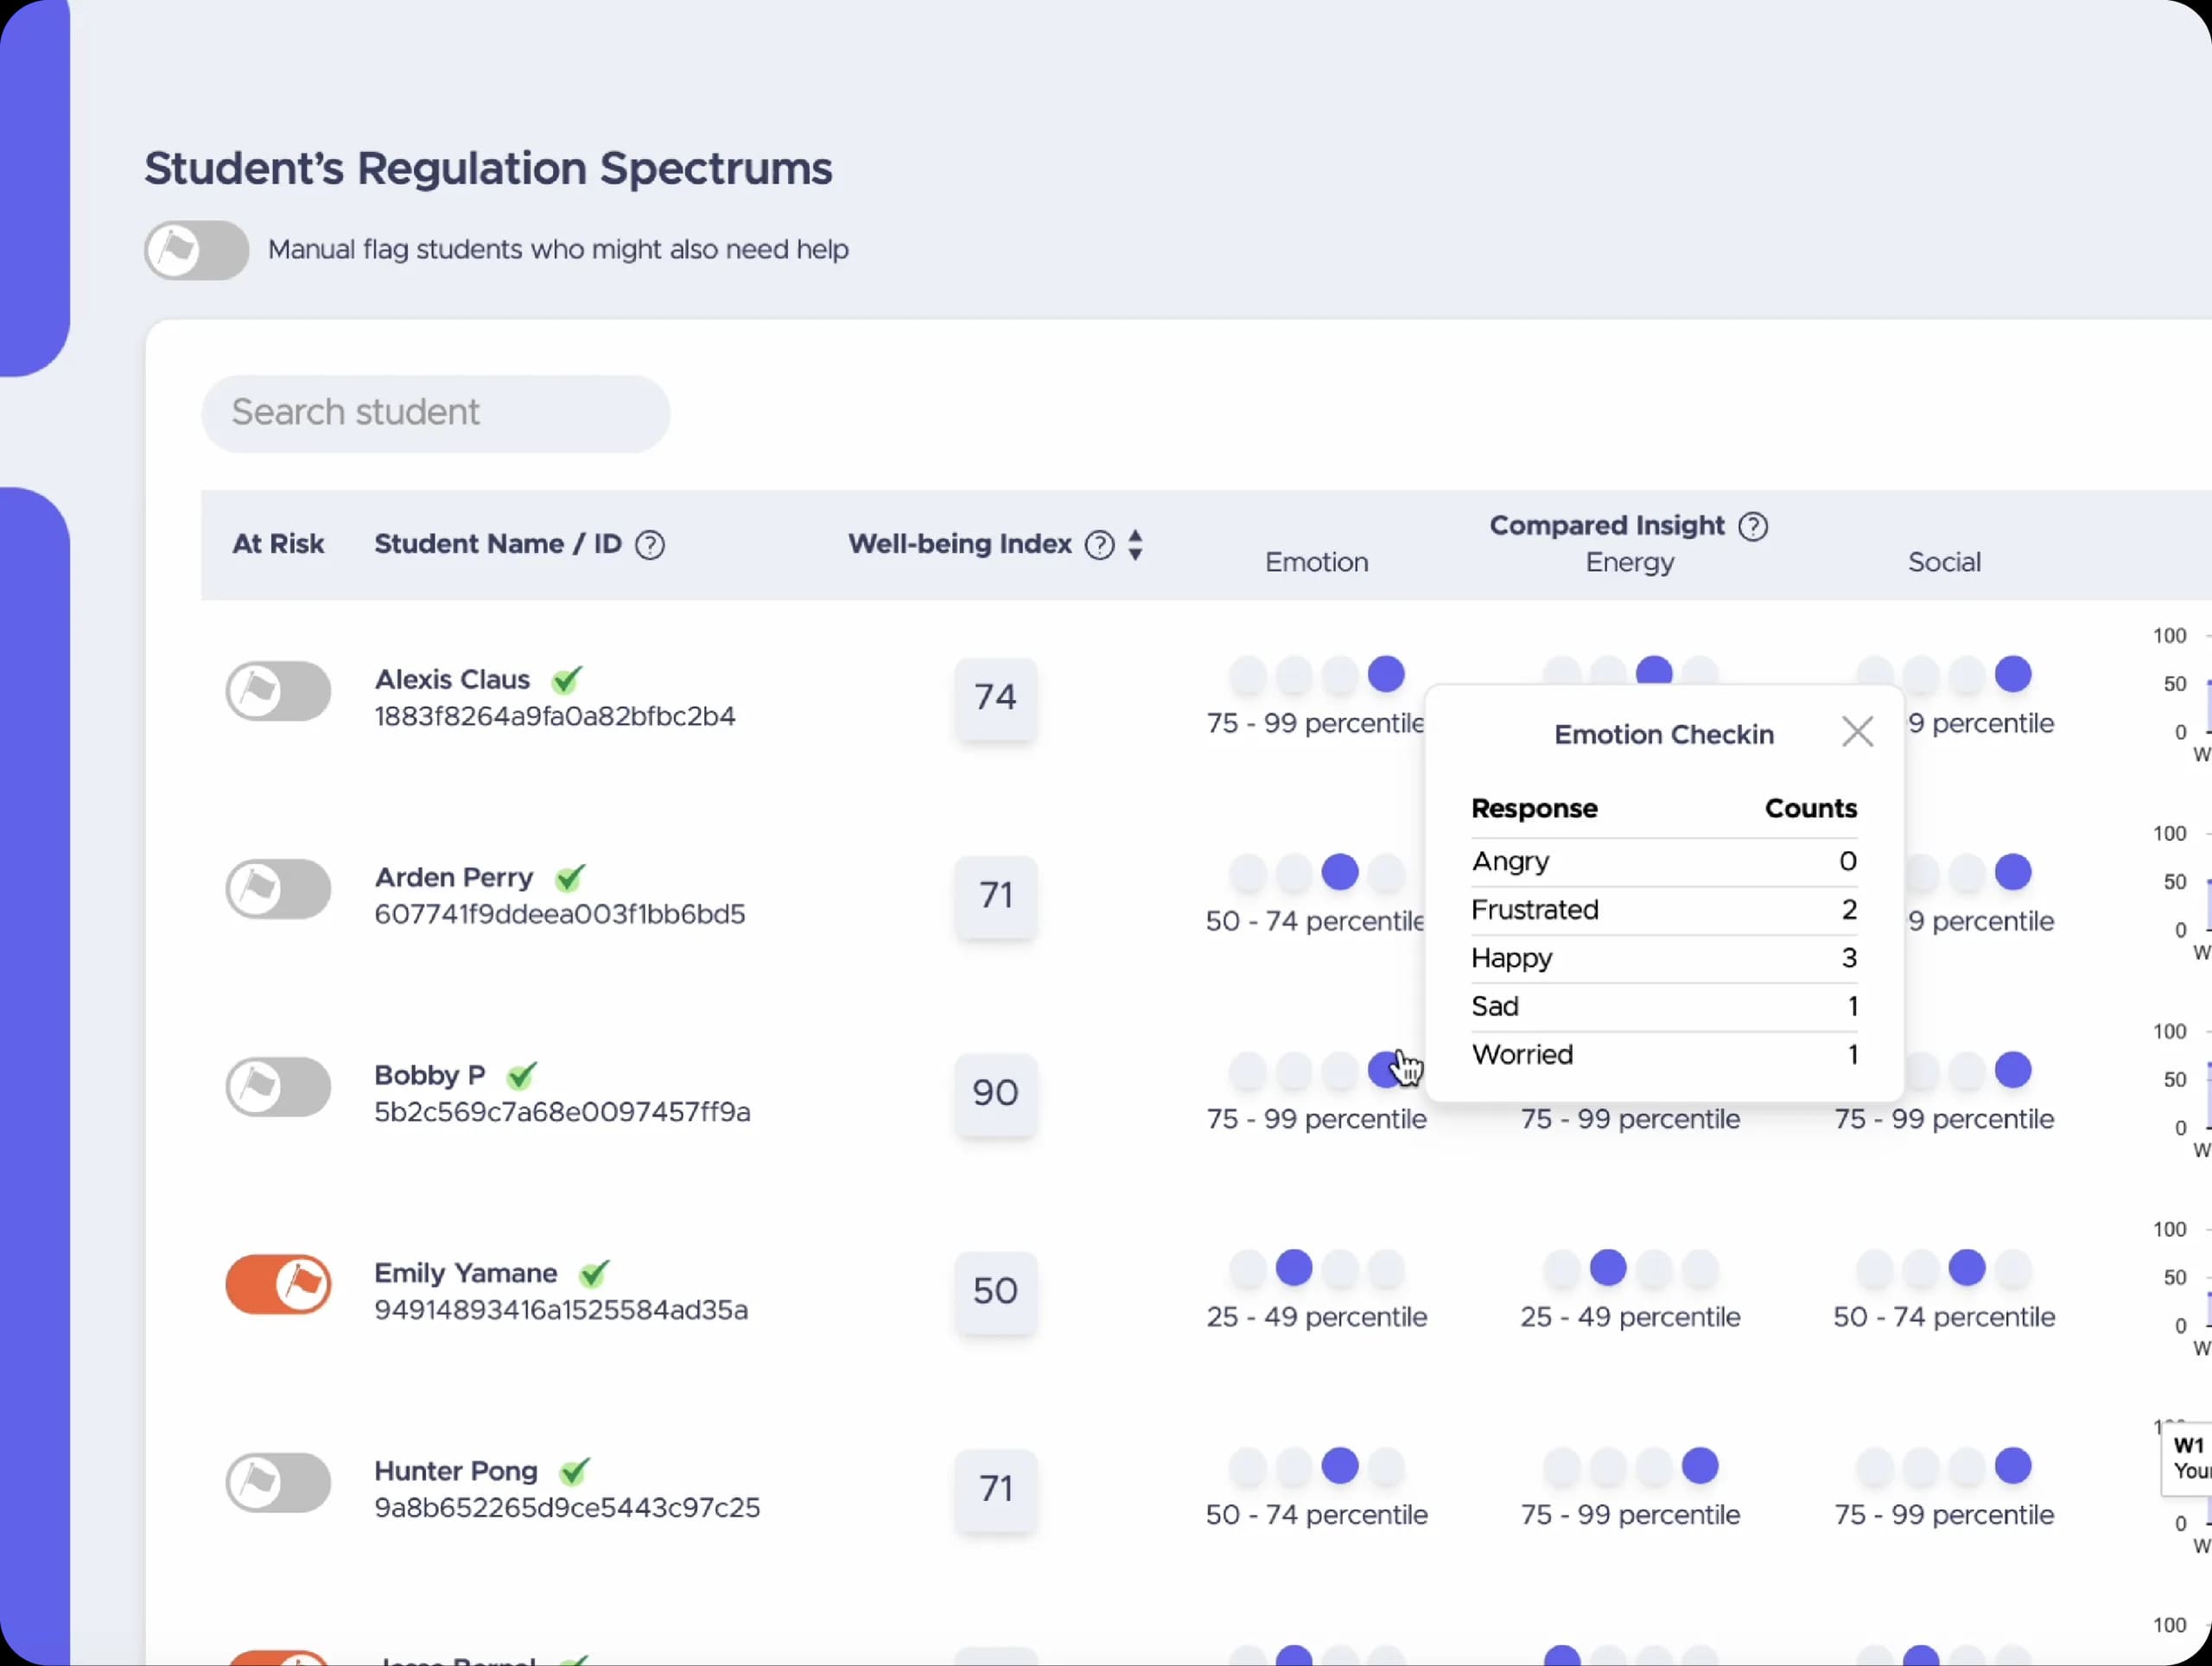The height and width of the screenshot is (1666, 2212).
Task: Click Emily Yamane social percentile dot
Action: tap(1967, 1268)
